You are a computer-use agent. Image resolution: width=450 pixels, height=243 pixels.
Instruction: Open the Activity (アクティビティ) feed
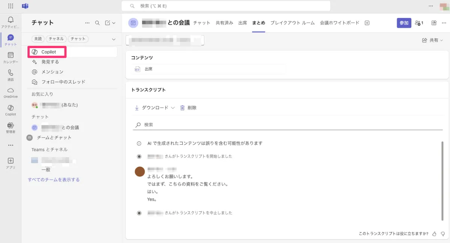point(10,21)
